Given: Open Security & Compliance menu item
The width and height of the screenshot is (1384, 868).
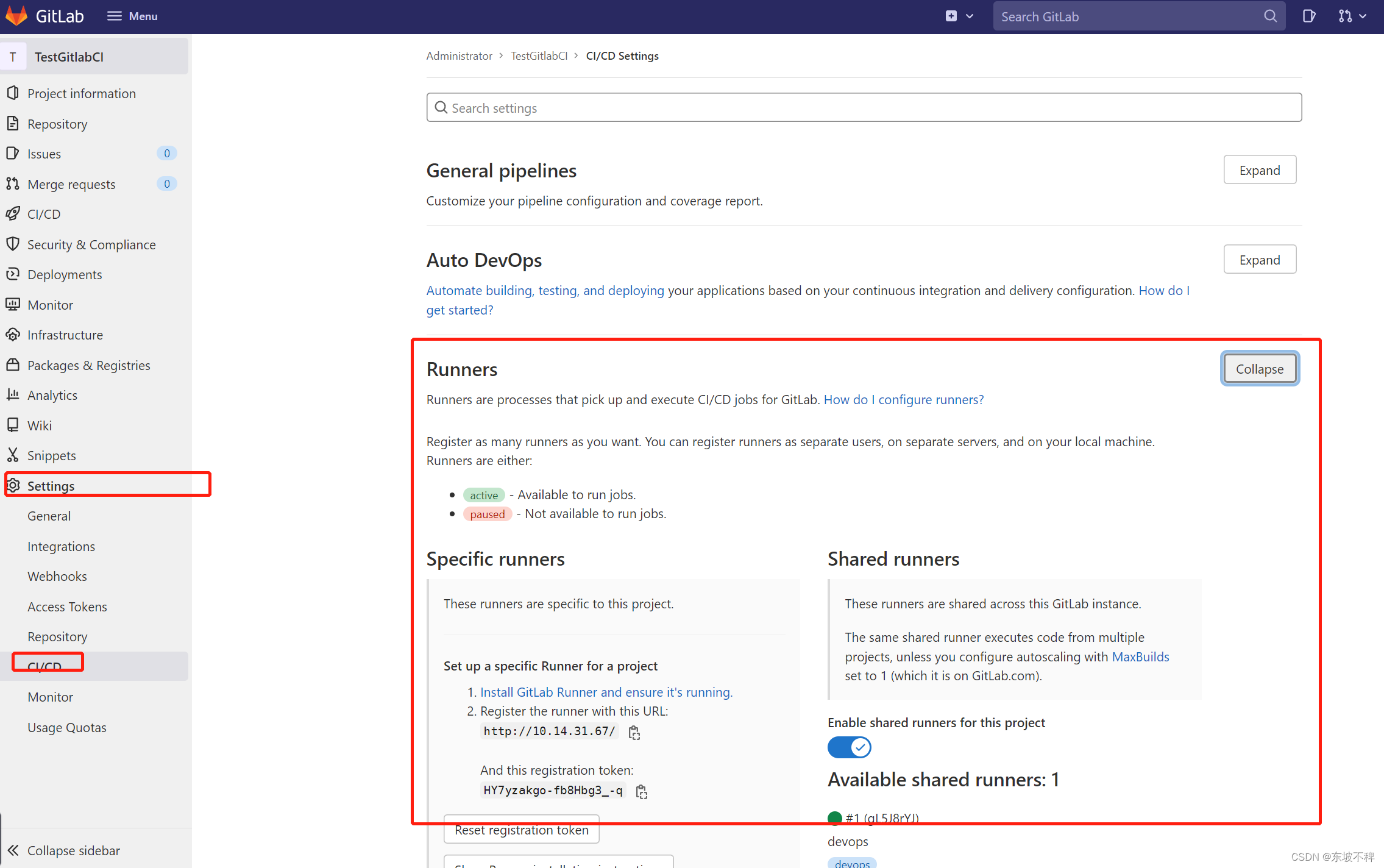Looking at the screenshot, I should coord(91,244).
